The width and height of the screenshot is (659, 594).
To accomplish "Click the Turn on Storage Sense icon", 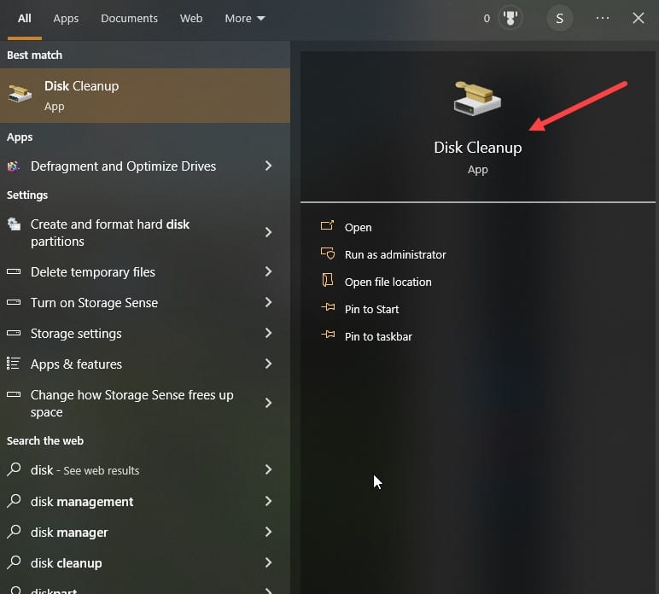I will [14, 302].
